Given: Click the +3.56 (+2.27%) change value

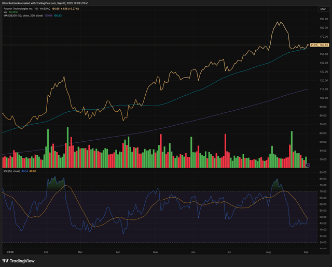Looking at the screenshot, I should pos(70,9).
